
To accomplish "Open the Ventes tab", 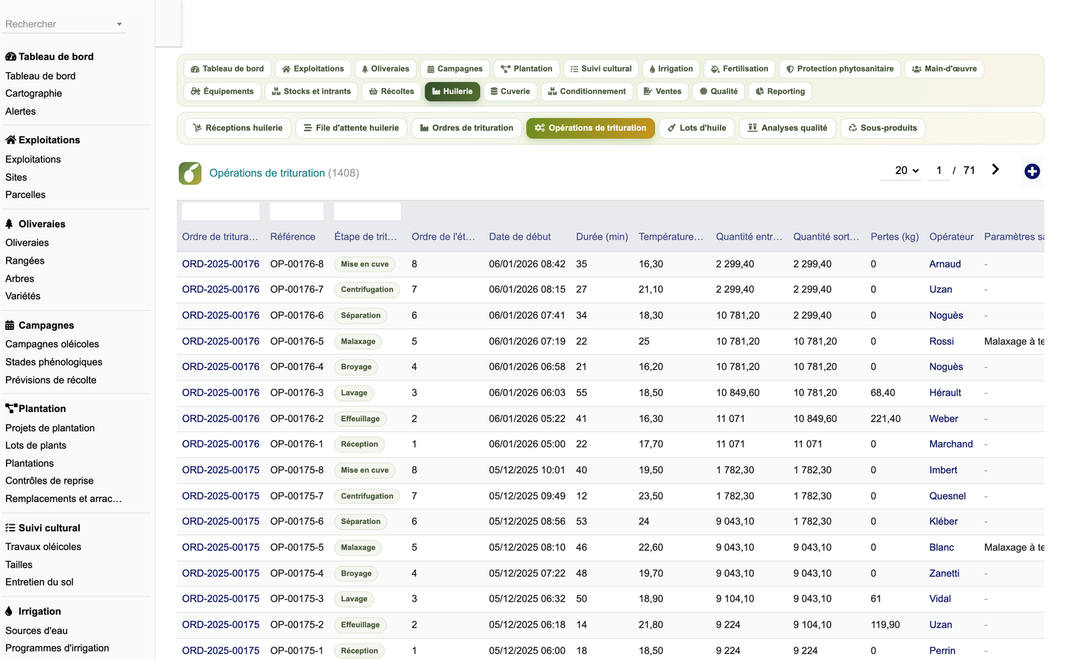I will click(662, 92).
